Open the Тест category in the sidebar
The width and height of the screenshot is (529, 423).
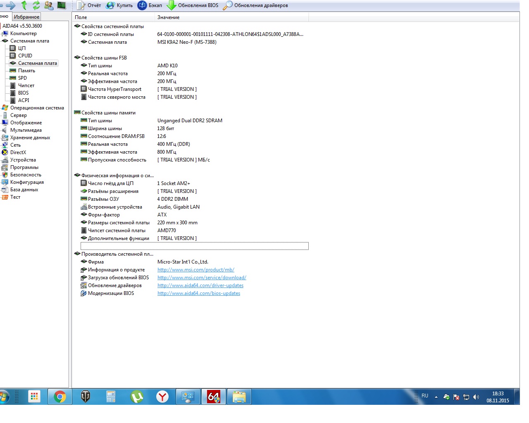click(x=15, y=197)
